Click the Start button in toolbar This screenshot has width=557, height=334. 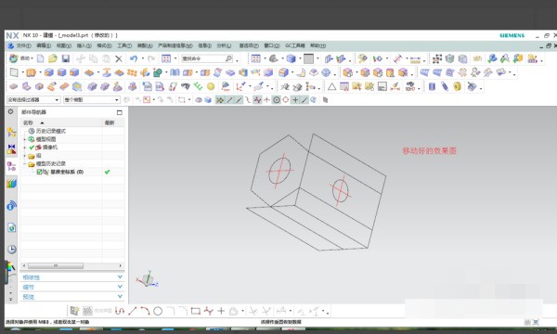21,58
